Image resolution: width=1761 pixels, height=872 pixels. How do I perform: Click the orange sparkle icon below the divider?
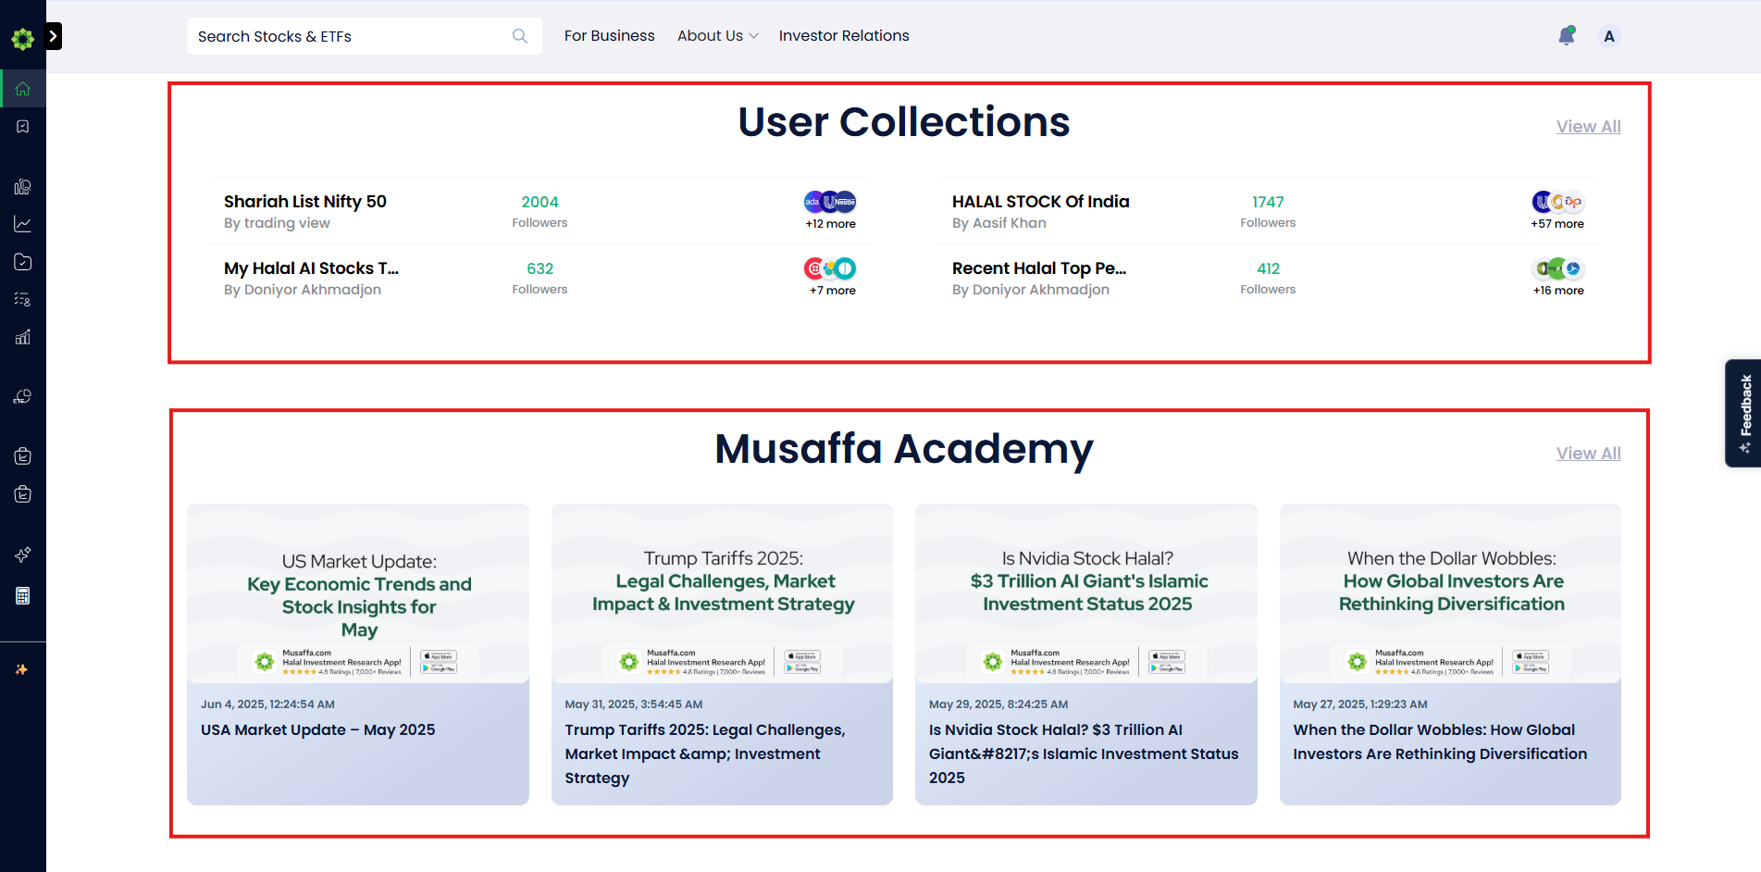point(22,669)
